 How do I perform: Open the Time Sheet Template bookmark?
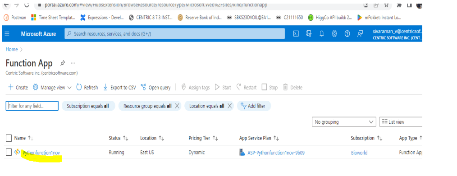point(53,18)
